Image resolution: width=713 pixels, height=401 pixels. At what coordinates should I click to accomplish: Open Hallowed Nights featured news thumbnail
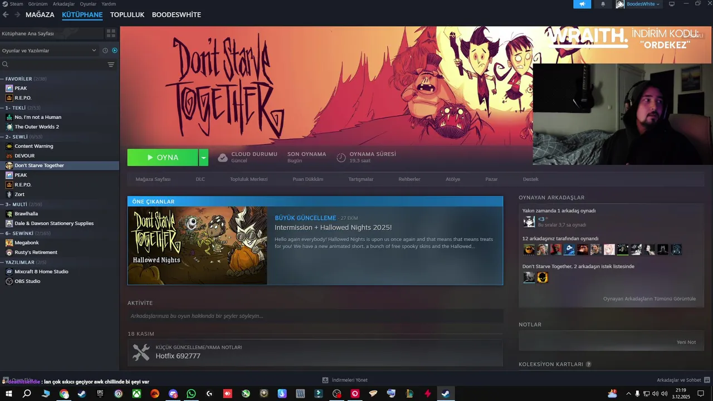point(197,246)
